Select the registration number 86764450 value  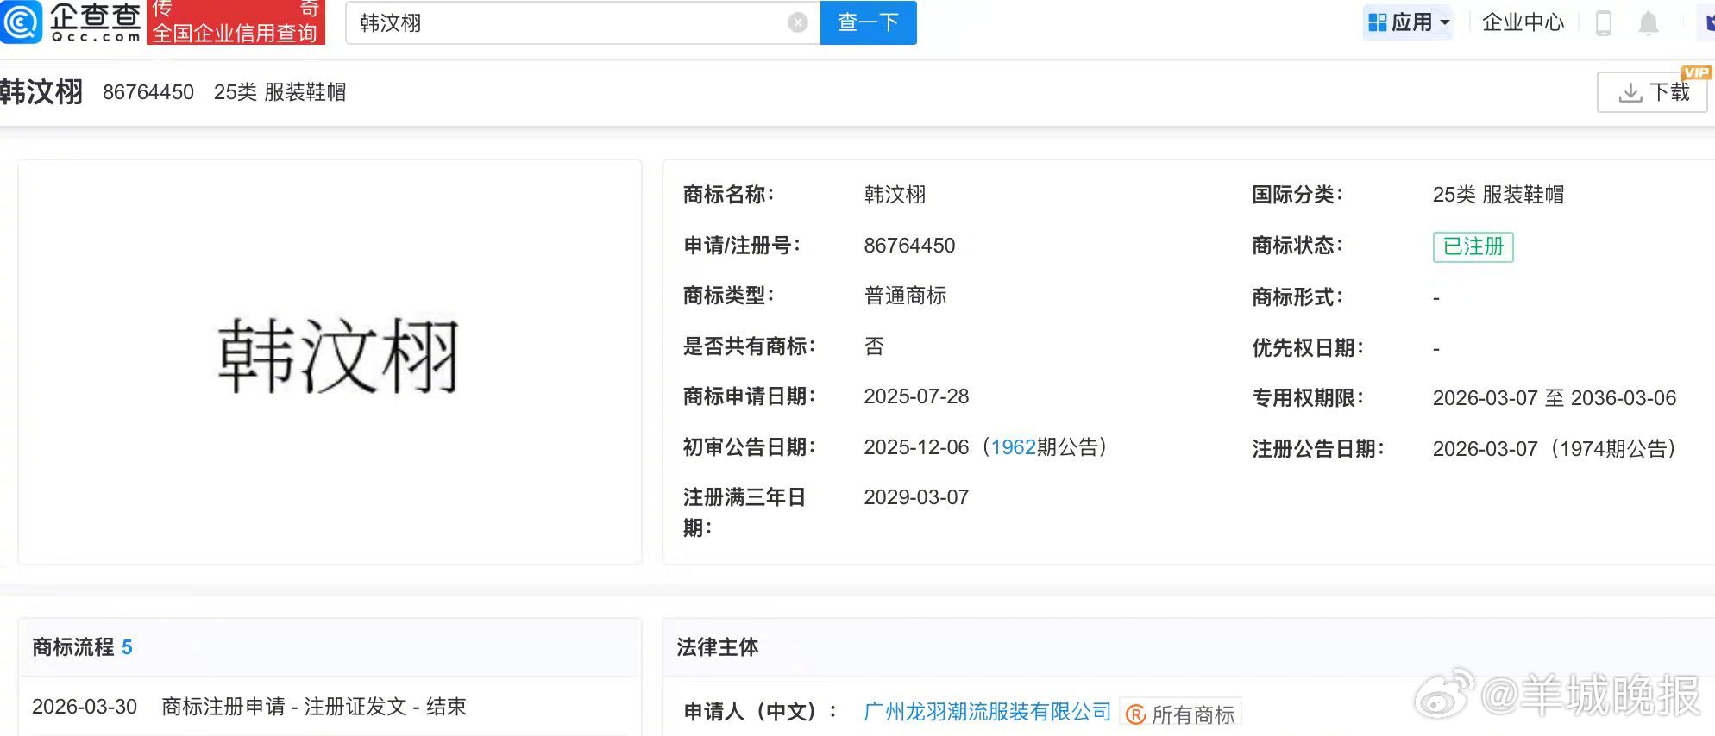click(909, 246)
